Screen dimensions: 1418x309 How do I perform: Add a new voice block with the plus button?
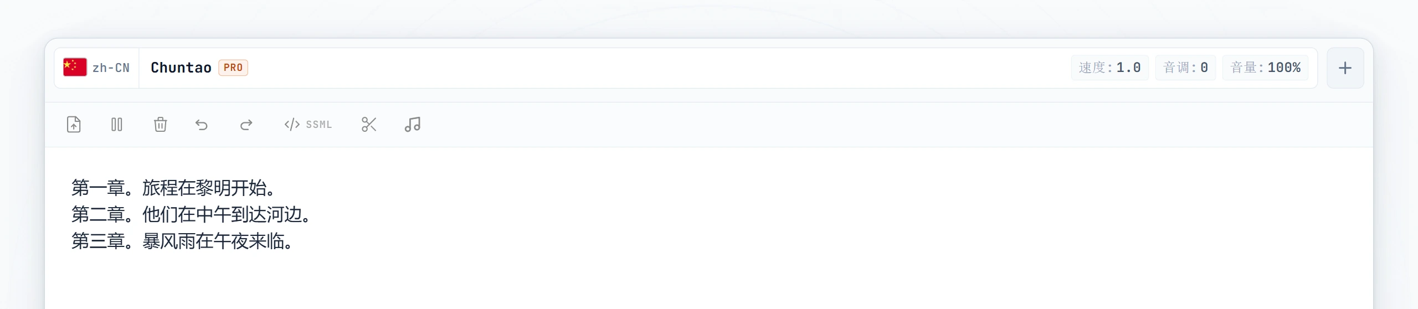click(x=1345, y=68)
